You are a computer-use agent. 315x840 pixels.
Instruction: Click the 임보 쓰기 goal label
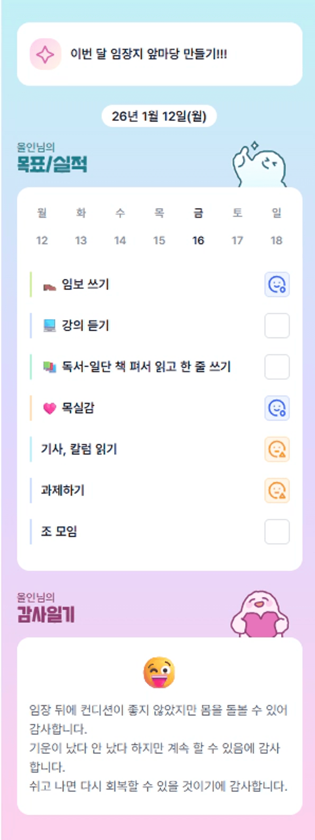coord(85,284)
